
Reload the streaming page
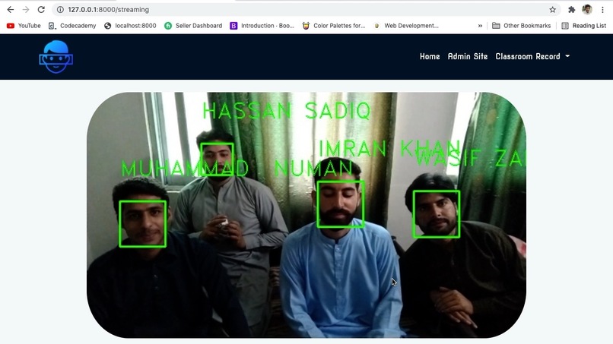coord(41,9)
